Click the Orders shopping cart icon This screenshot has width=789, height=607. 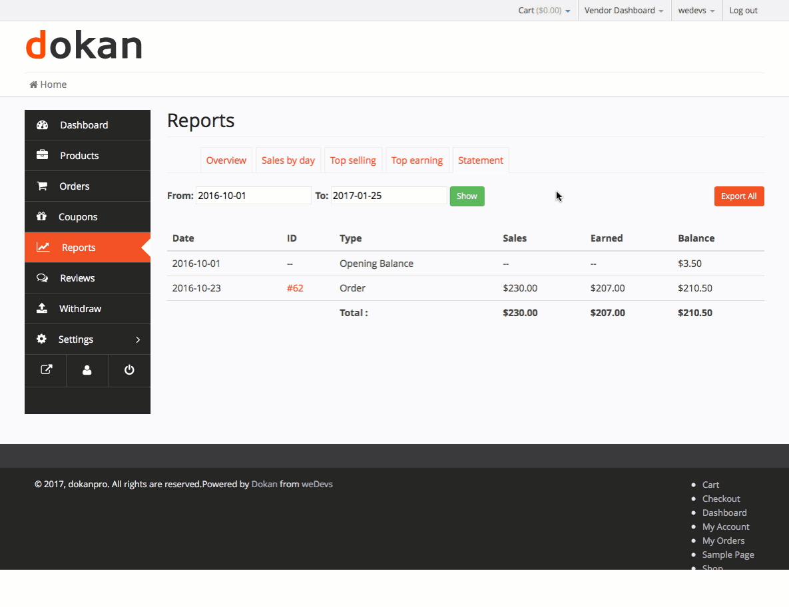point(42,186)
